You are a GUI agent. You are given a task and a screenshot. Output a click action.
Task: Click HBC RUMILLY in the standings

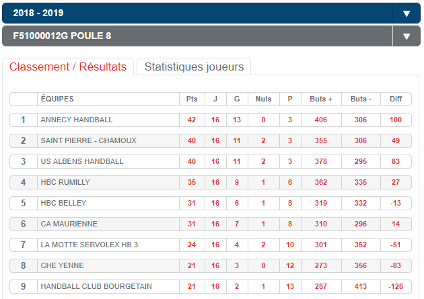[x=65, y=182]
